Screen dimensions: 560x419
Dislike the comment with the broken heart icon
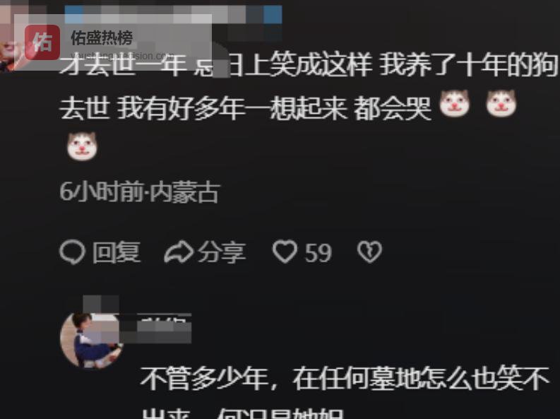click(x=369, y=252)
